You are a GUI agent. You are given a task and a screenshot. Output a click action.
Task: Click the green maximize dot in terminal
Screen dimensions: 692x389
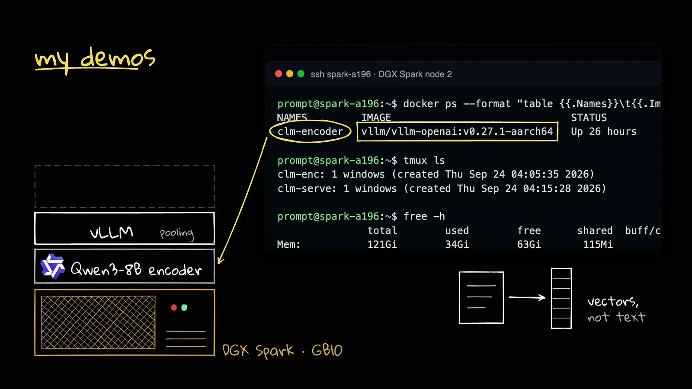[301, 74]
